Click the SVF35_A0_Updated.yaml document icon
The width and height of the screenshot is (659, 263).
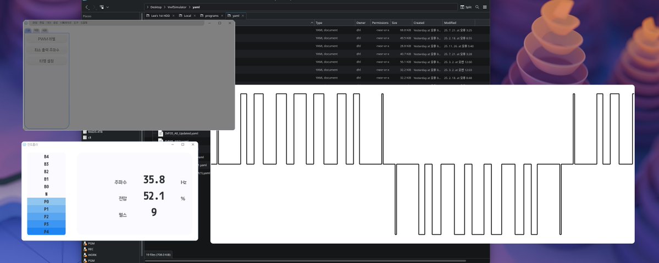(x=160, y=133)
